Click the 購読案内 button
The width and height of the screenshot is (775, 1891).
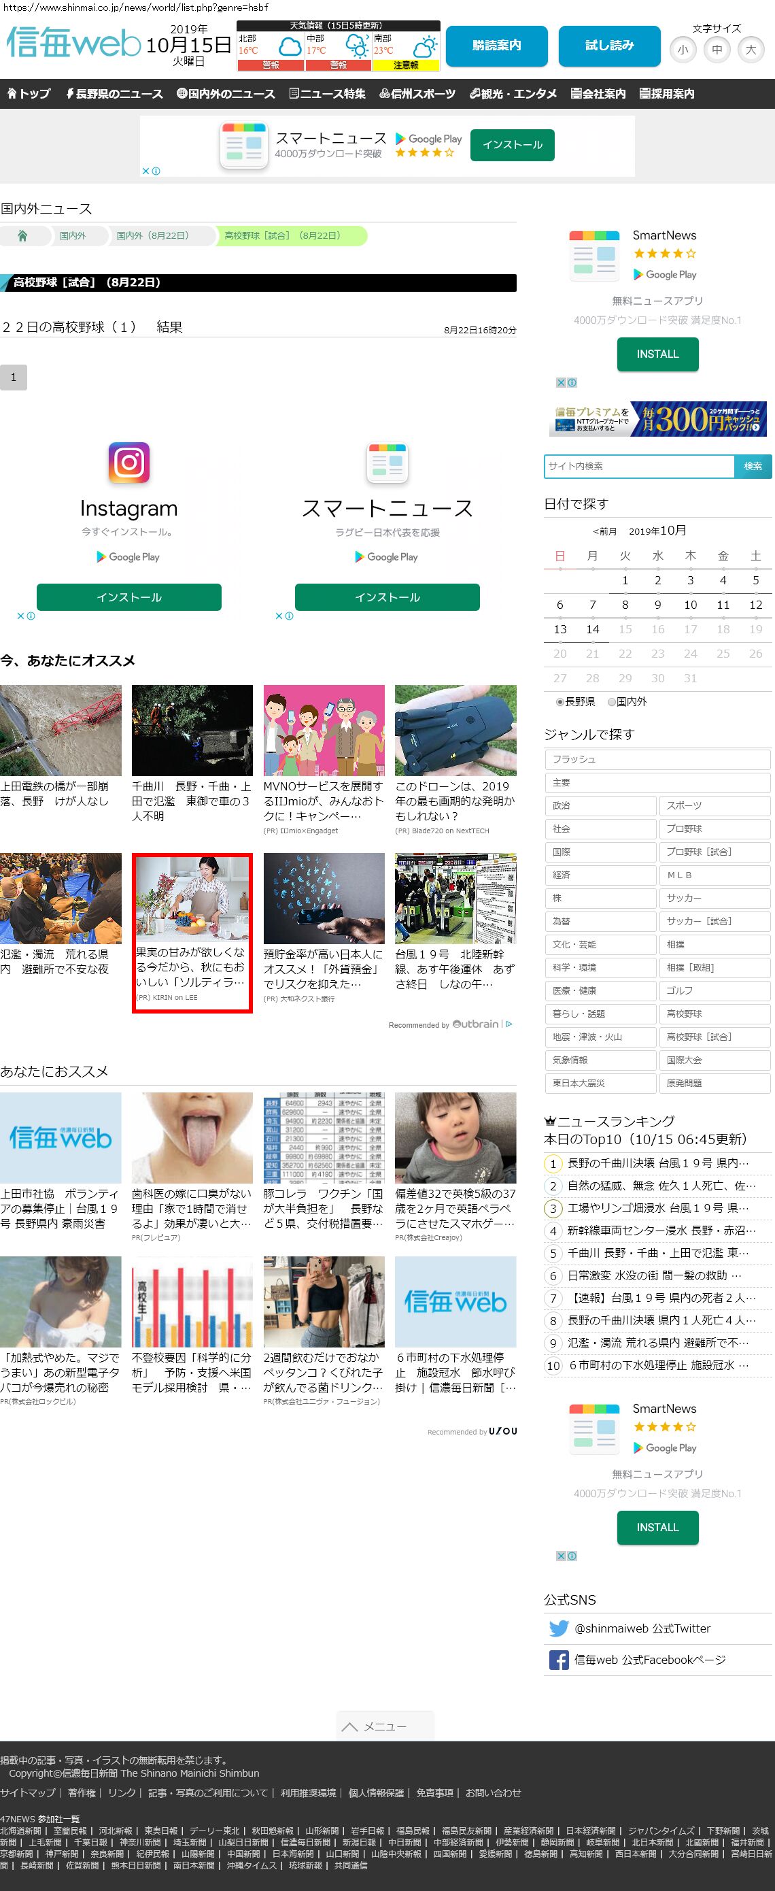(497, 46)
